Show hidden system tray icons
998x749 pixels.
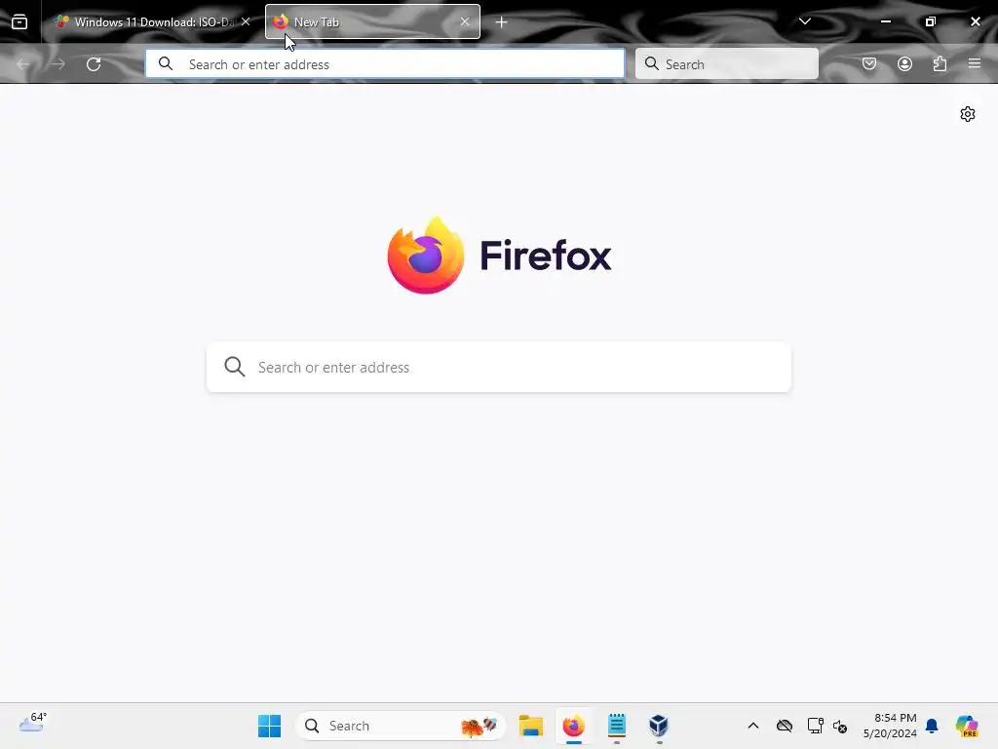click(x=753, y=726)
